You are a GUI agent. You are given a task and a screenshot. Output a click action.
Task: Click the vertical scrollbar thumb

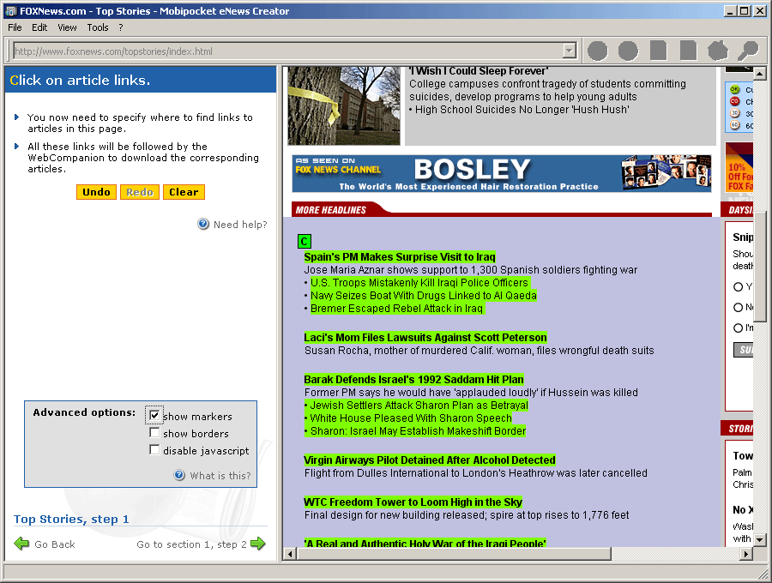(761, 266)
